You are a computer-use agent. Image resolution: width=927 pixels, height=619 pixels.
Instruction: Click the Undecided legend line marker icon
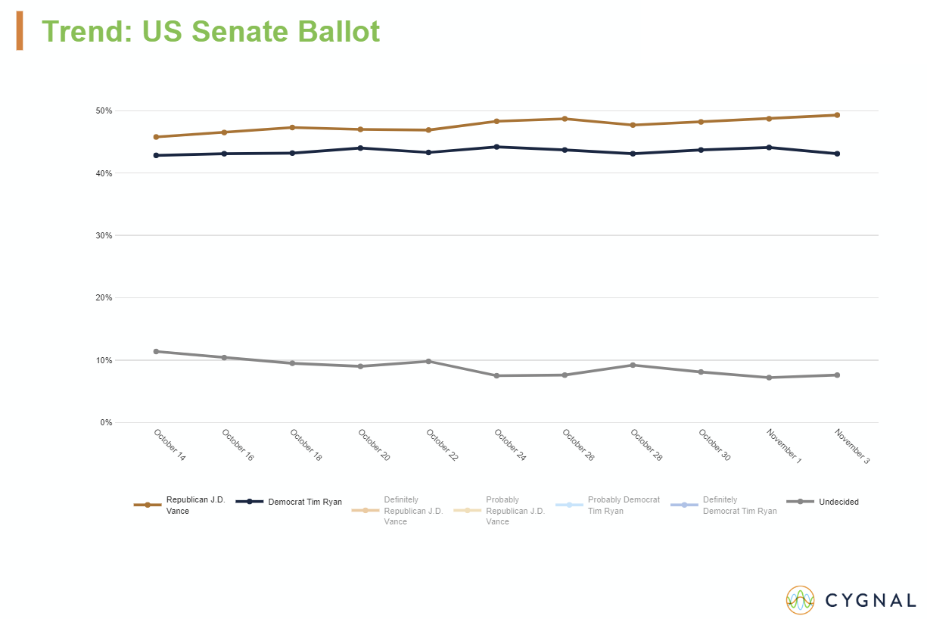(801, 502)
